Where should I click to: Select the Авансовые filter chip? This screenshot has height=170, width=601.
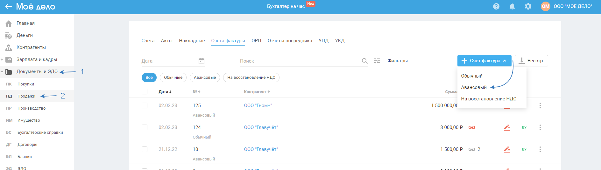pyautogui.click(x=205, y=78)
